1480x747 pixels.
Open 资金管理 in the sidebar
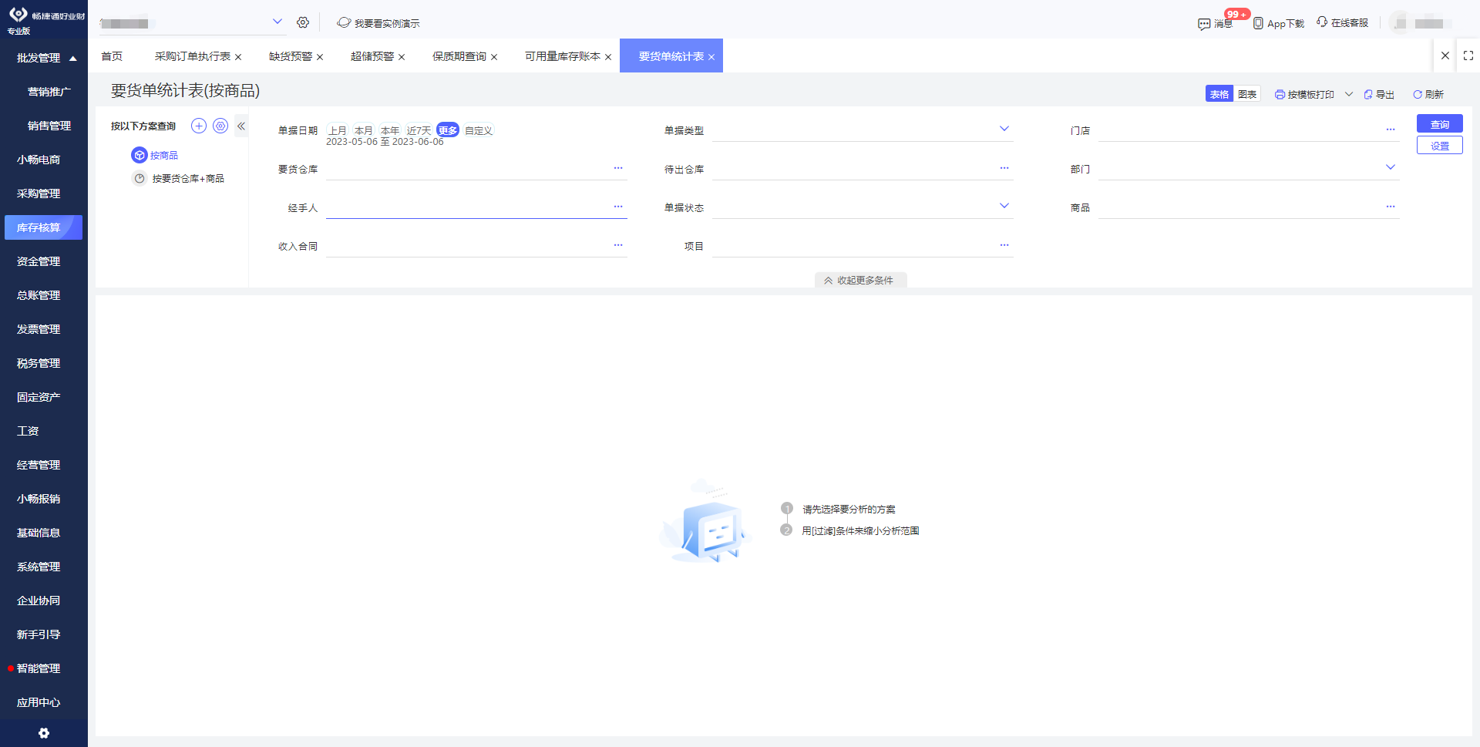point(39,261)
